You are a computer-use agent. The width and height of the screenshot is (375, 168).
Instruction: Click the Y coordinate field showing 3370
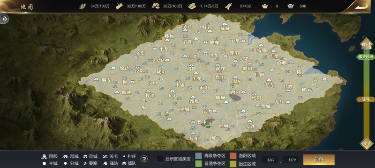click(x=291, y=160)
